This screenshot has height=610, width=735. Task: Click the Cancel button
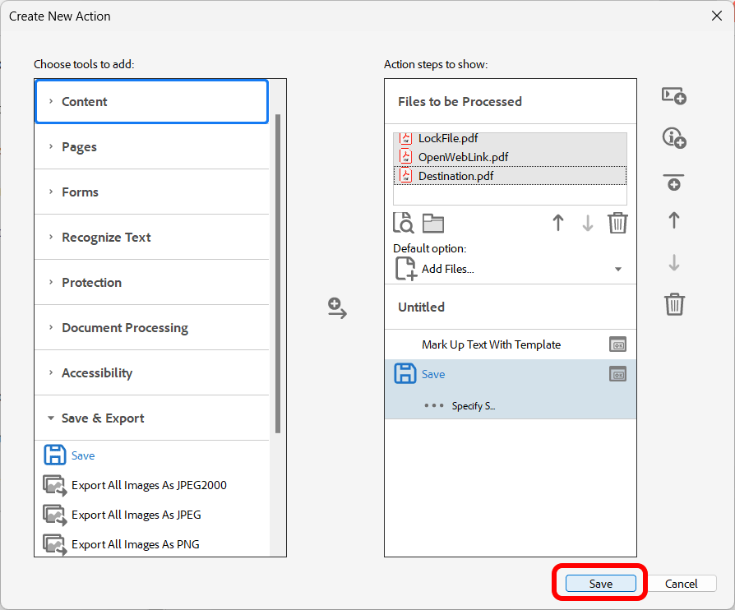click(x=681, y=584)
